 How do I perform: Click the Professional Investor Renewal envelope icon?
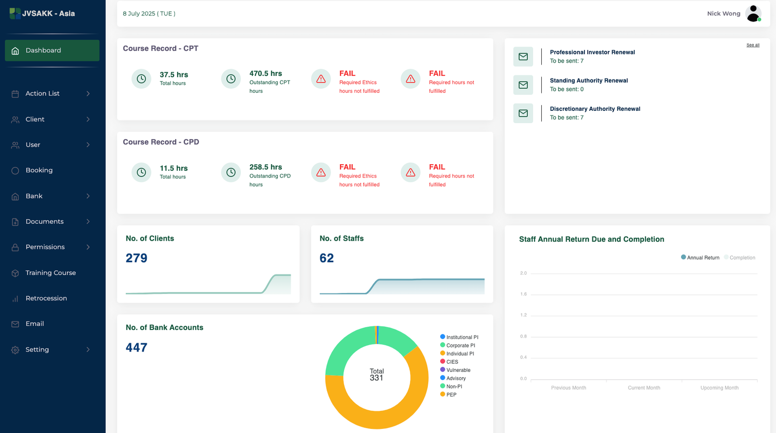[x=523, y=56]
